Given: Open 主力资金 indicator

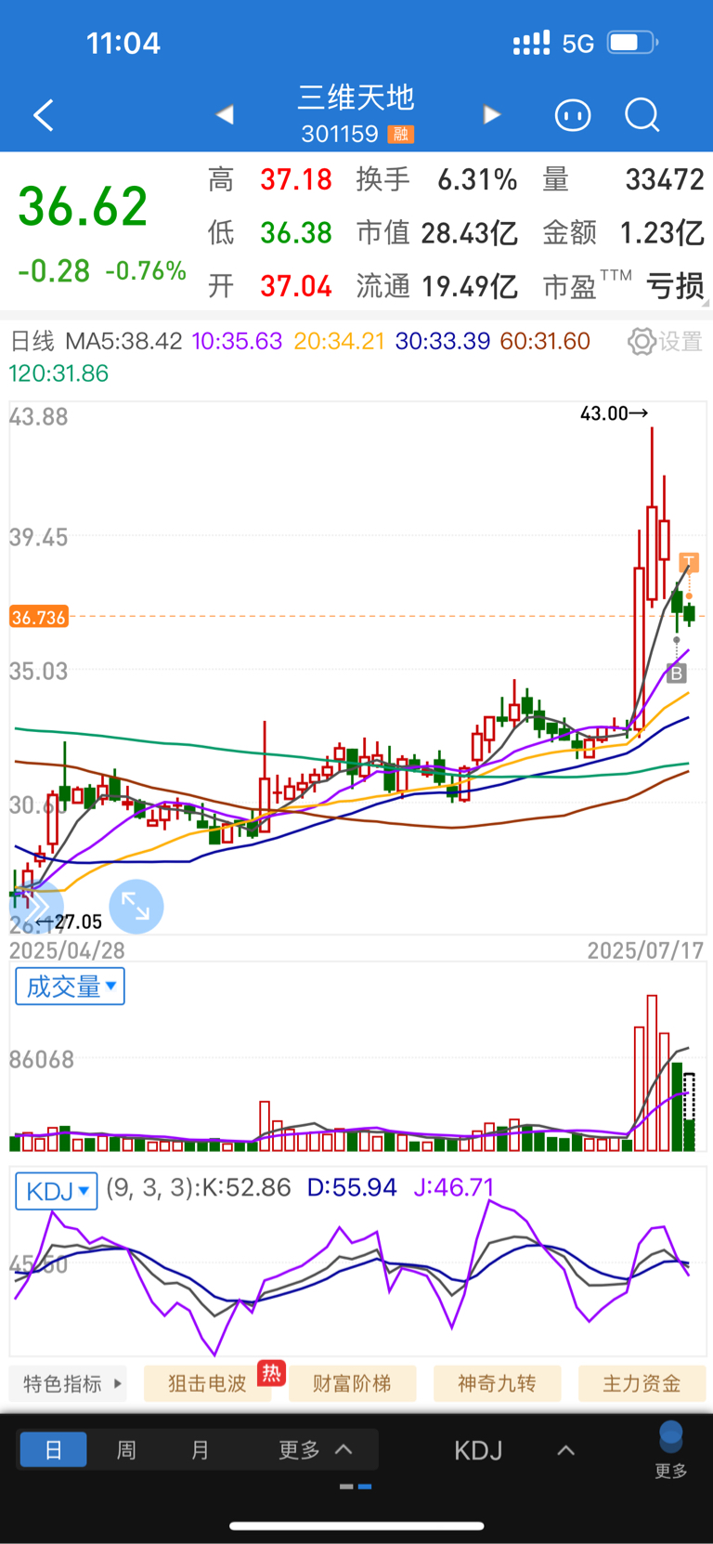Looking at the screenshot, I should pos(642,1383).
